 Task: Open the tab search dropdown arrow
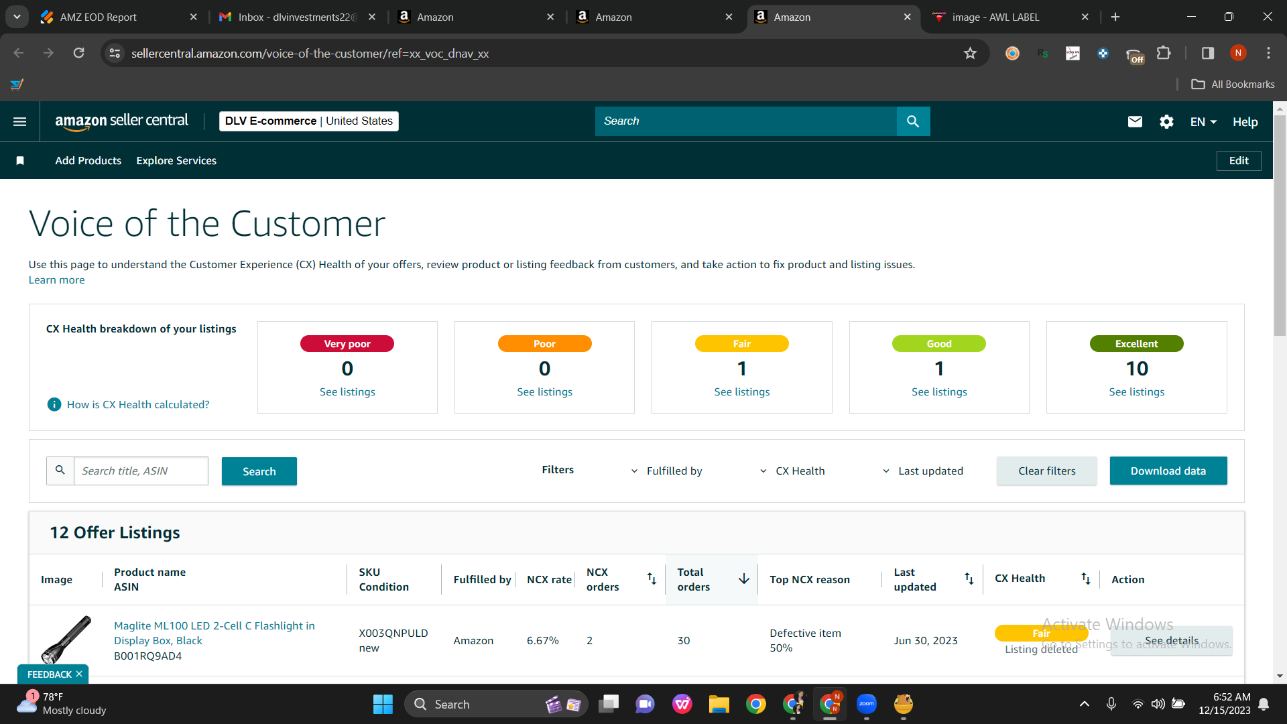[x=17, y=17]
